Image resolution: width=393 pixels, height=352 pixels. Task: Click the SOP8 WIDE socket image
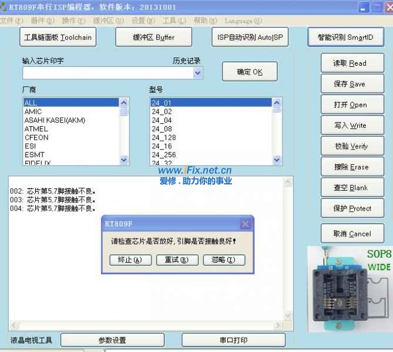[x=350, y=289]
